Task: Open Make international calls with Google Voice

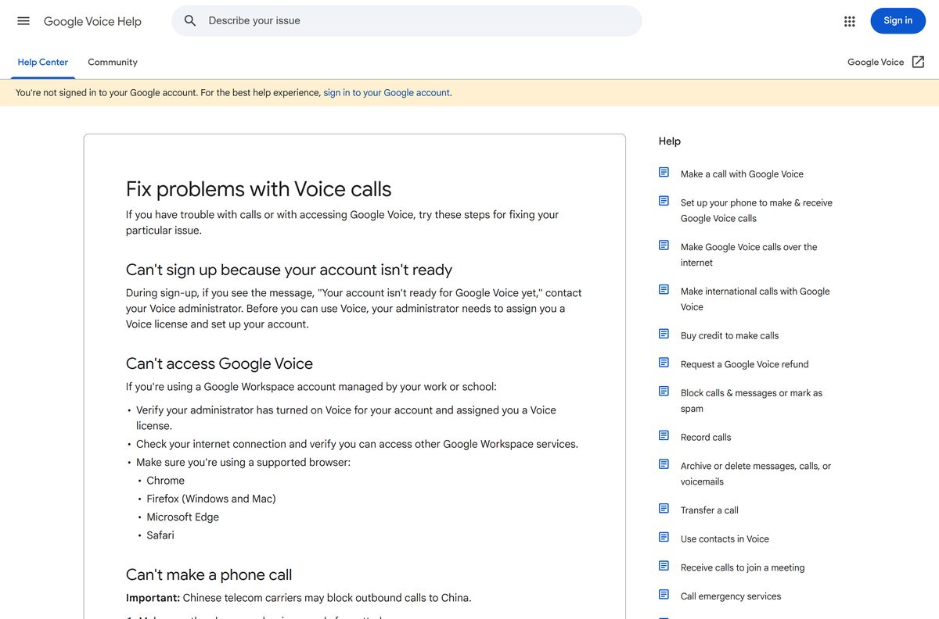Action: (x=755, y=299)
